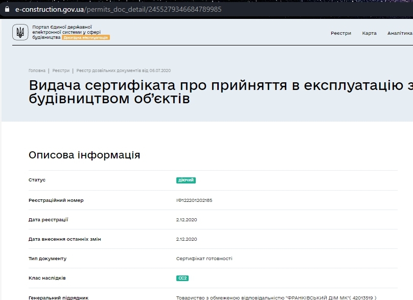This screenshot has width=413, height=300.
Task: Click the 'Тип документу' label
Action: tap(48, 259)
